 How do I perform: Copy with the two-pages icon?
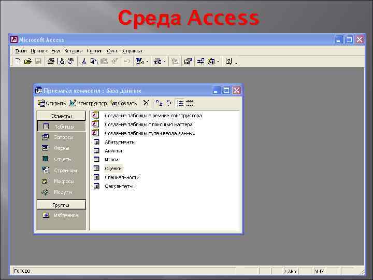[x=94, y=61]
